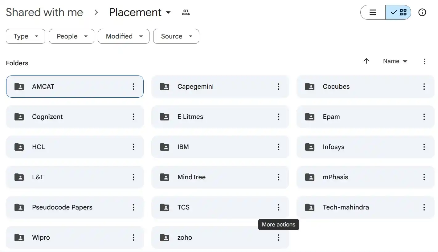Viewport: 438px width, 252px height.
Task: Select the TCS folder
Action: click(x=220, y=207)
